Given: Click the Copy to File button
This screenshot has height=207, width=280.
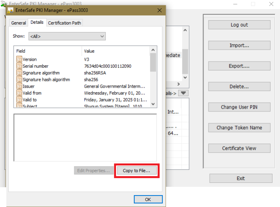Looking at the screenshot, I should coord(137,171).
